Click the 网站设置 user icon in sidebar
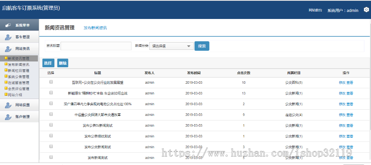Screen dimensions: 371x165 pos(8,105)
